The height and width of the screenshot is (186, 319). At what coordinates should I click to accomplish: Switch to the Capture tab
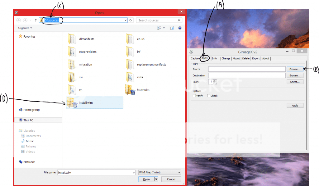tap(195, 58)
